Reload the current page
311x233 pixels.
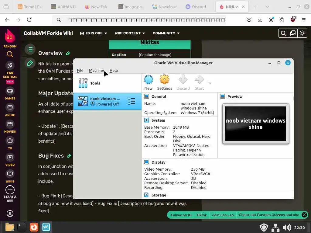click(x=29, y=20)
